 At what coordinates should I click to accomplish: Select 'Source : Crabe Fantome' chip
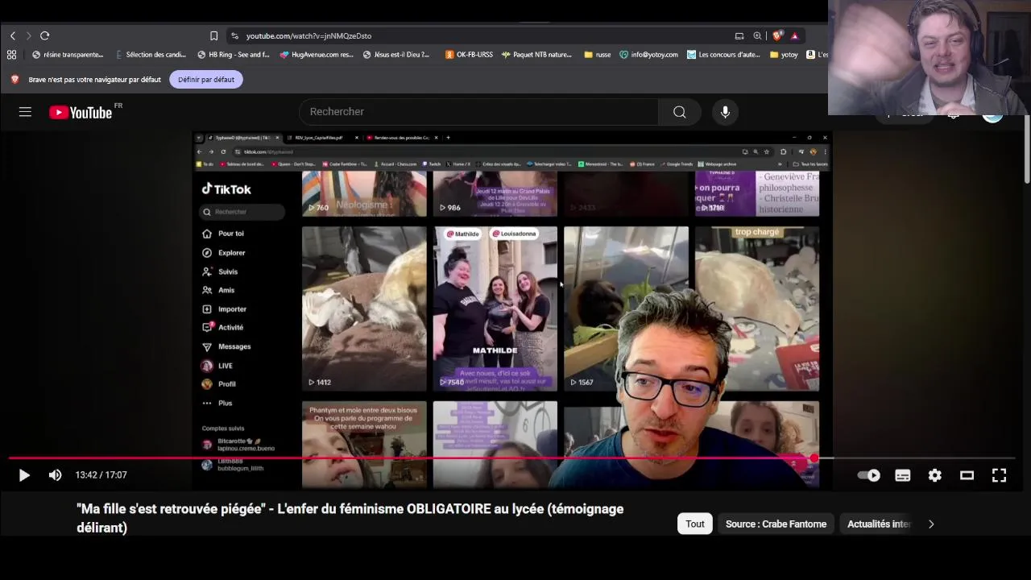pos(776,524)
